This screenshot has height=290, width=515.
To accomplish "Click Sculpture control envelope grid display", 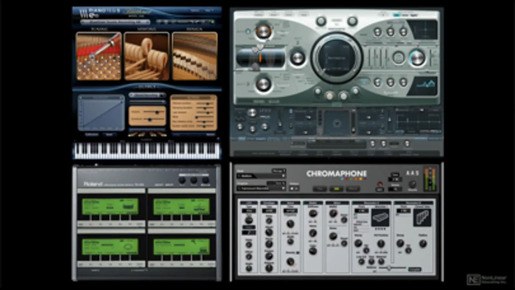I will (x=418, y=121).
